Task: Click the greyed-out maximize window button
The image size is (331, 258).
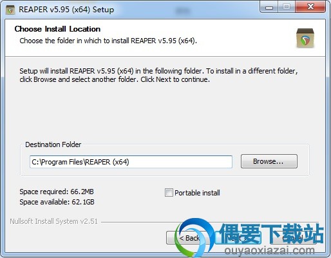Action: 287,7
